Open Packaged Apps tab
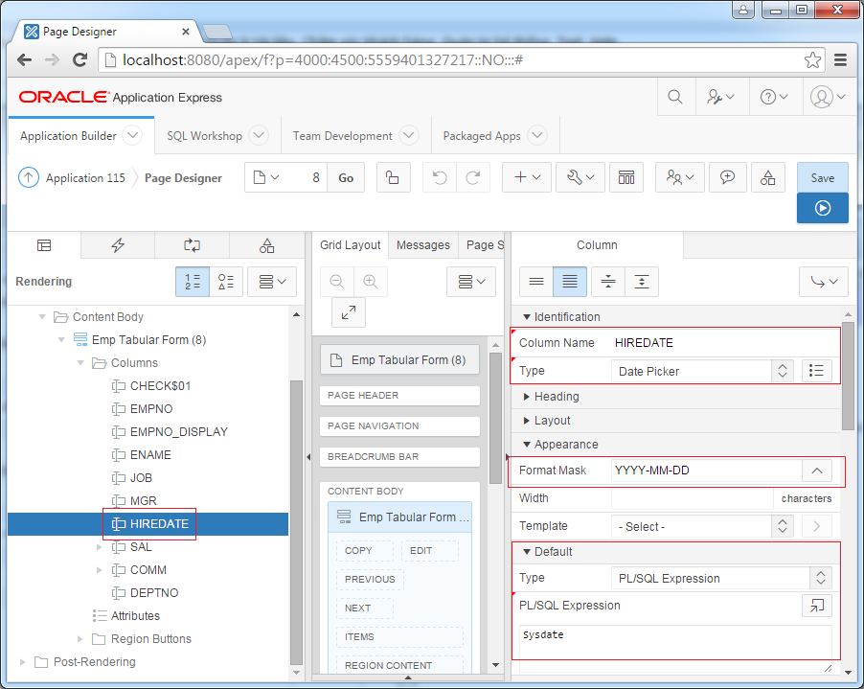The width and height of the screenshot is (864, 689). pos(482,135)
